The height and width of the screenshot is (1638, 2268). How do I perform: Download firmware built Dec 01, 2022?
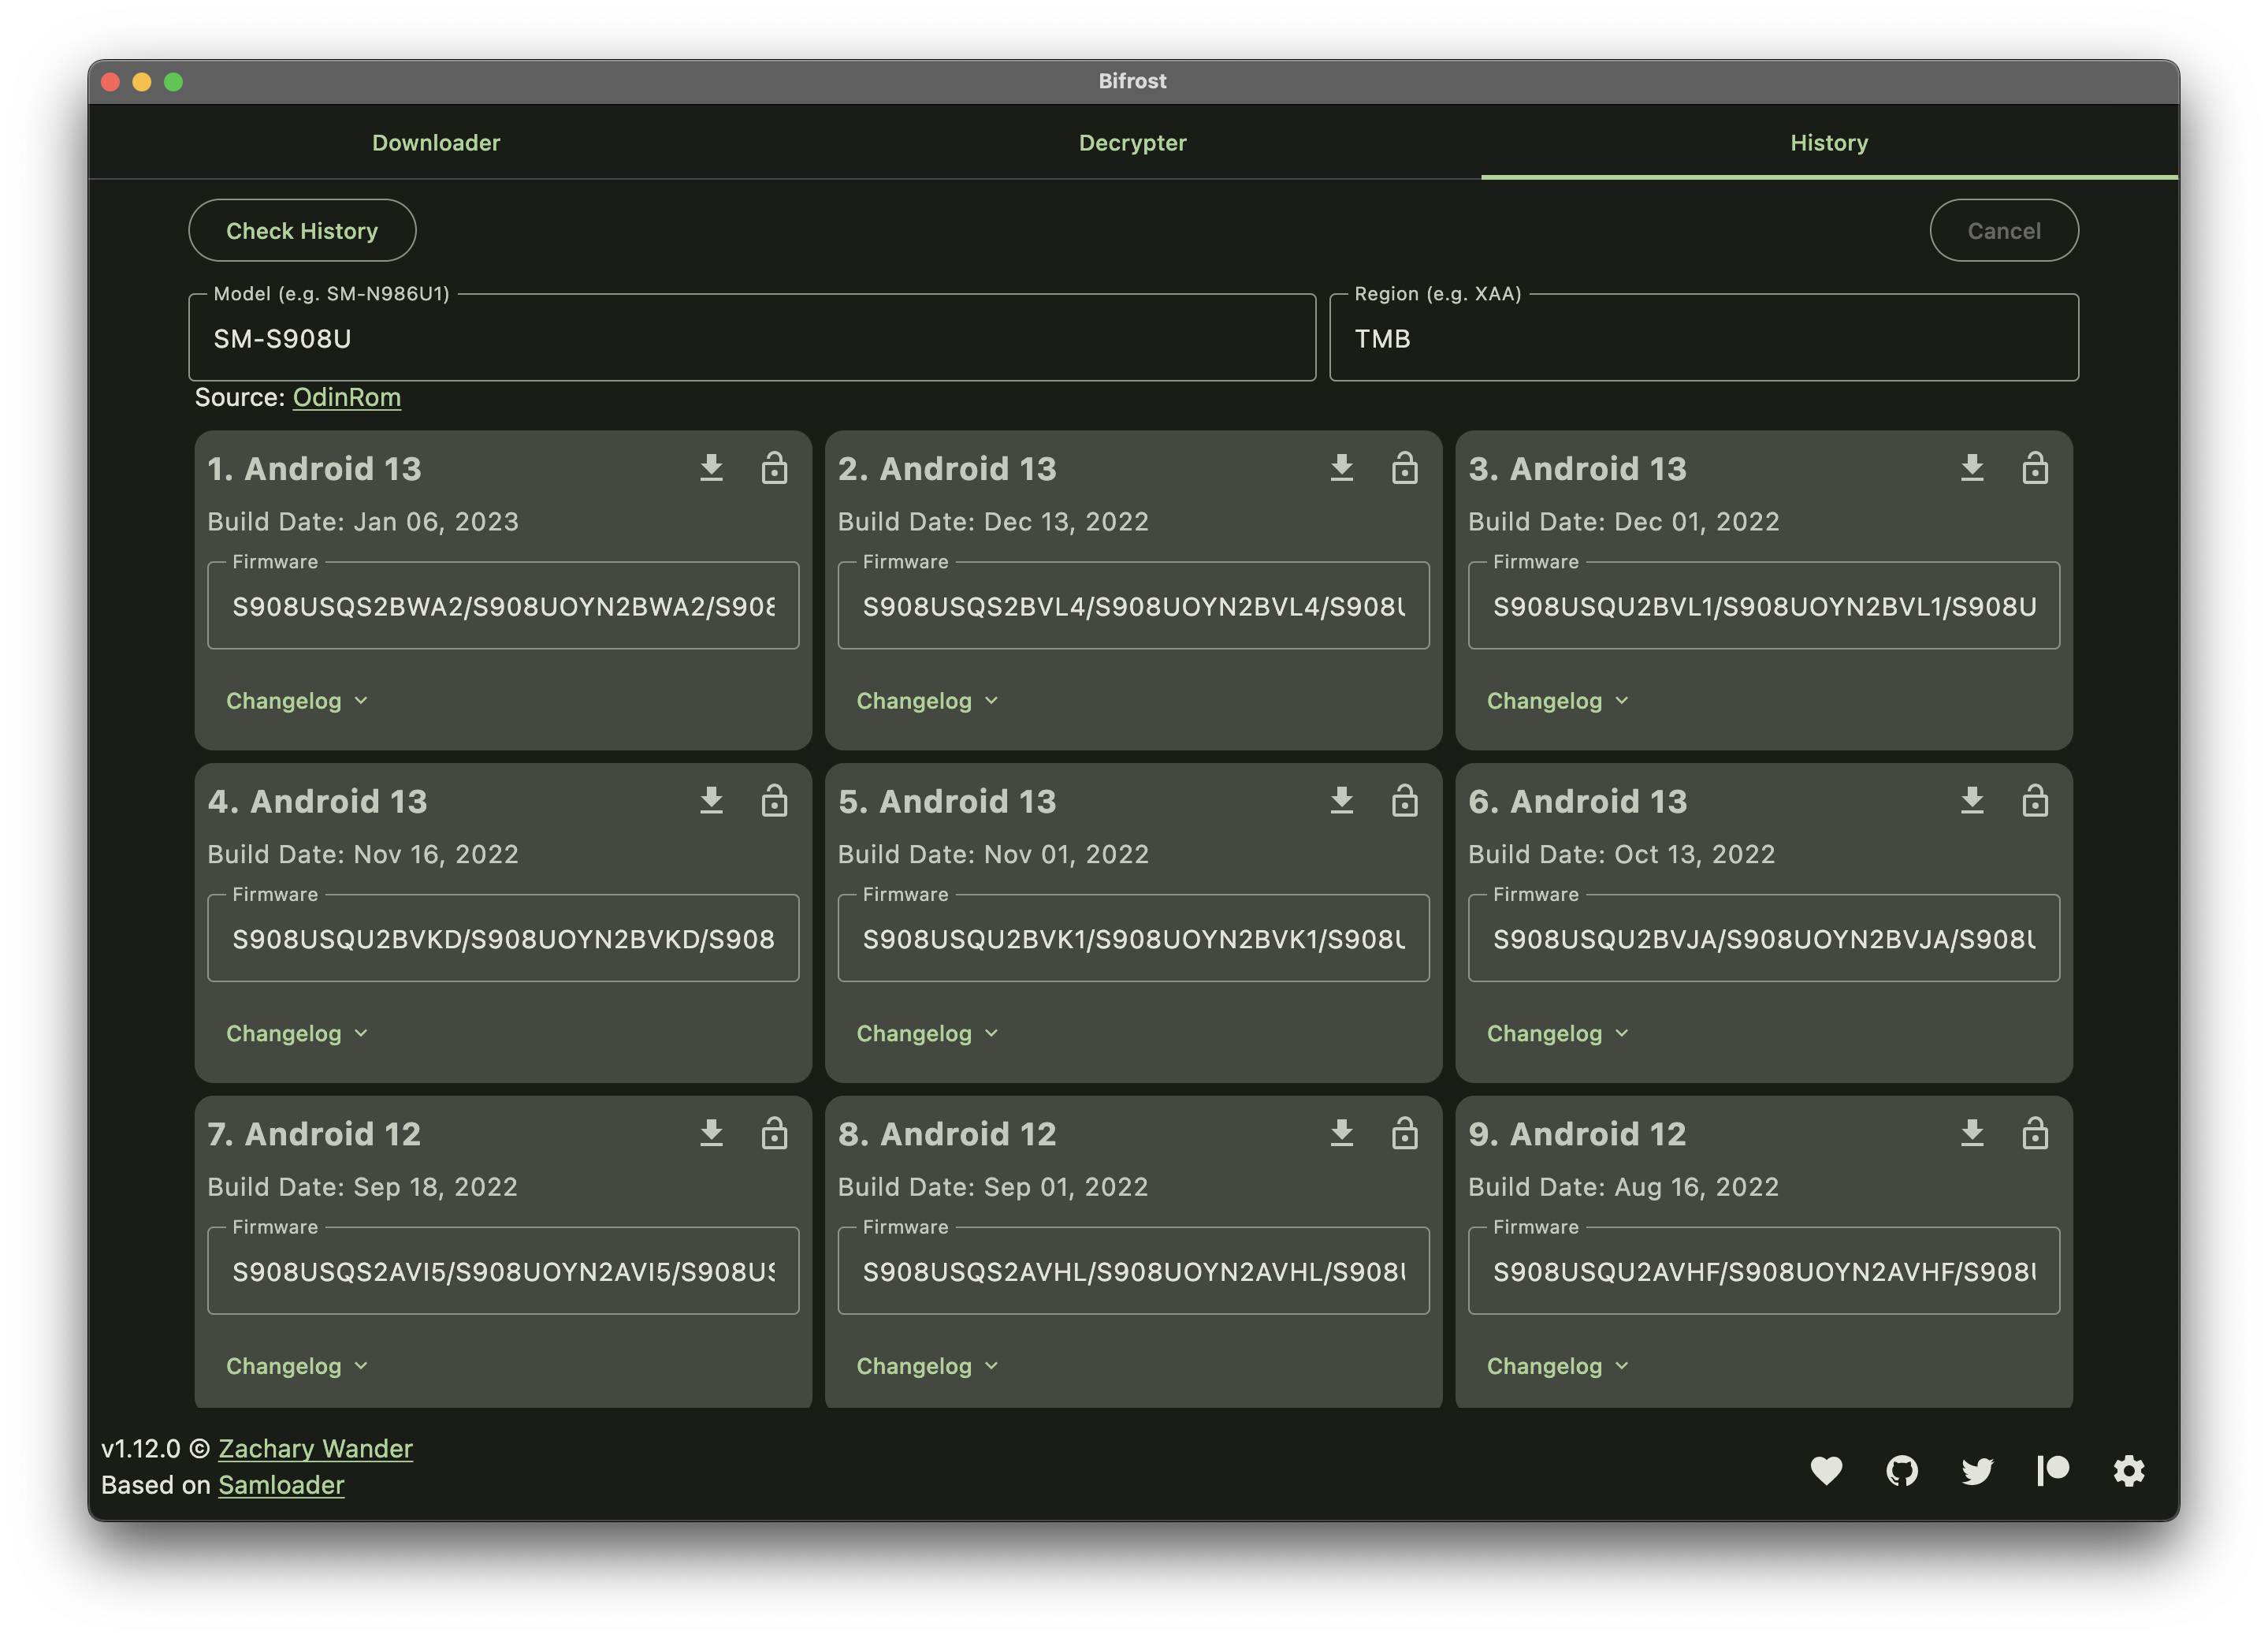[1972, 468]
